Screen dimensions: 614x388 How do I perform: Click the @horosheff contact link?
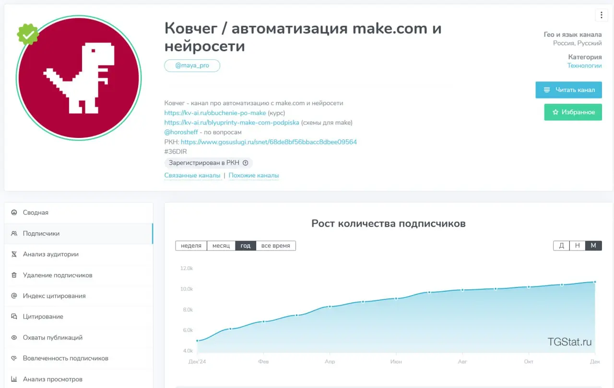tap(181, 132)
